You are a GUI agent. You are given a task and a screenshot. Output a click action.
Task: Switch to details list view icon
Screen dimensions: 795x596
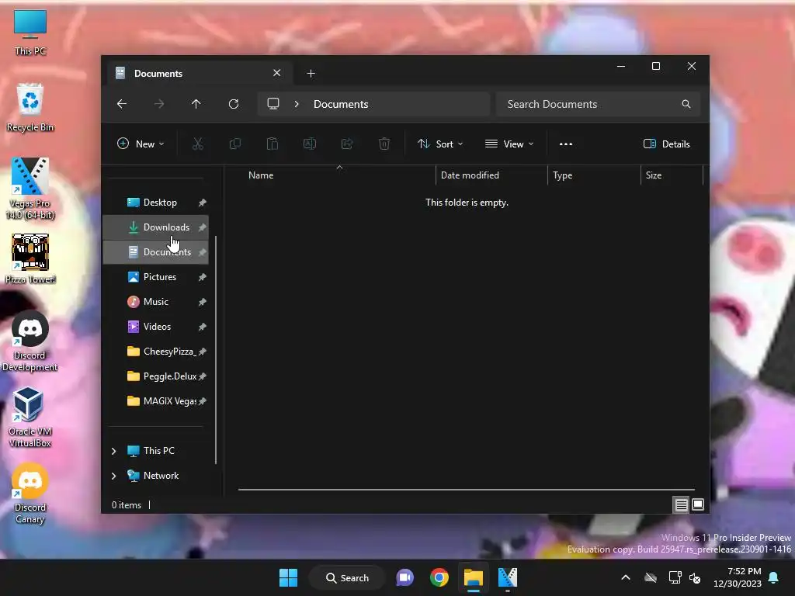(x=681, y=504)
